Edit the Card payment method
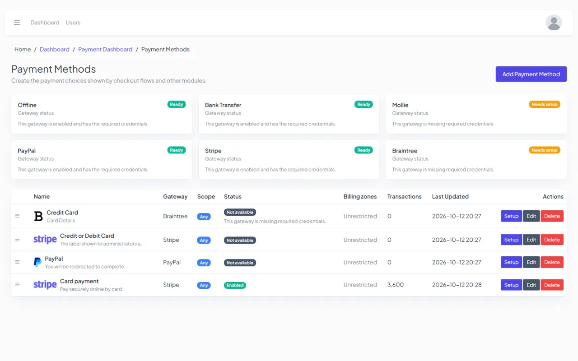Screen dimensions: 578x361 pyautogui.click(x=531, y=285)
